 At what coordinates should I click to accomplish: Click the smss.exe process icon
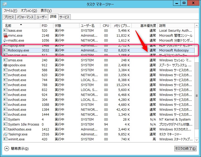5,60
